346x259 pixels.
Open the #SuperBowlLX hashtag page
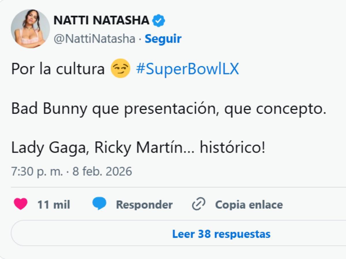coord(187,68)
